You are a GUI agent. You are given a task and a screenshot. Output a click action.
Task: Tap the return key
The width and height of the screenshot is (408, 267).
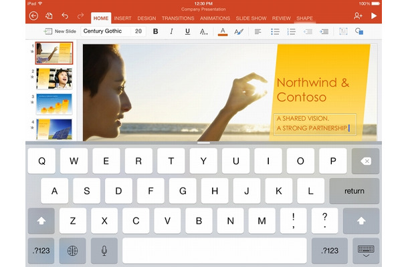354,191
